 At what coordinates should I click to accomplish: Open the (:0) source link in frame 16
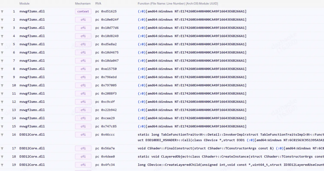tap(250, 140)
